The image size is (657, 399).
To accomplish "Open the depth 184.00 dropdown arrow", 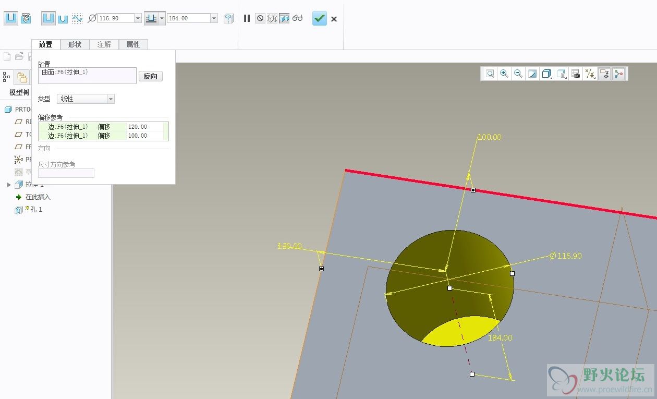I will pyautogui.click(x=214, y=18).
